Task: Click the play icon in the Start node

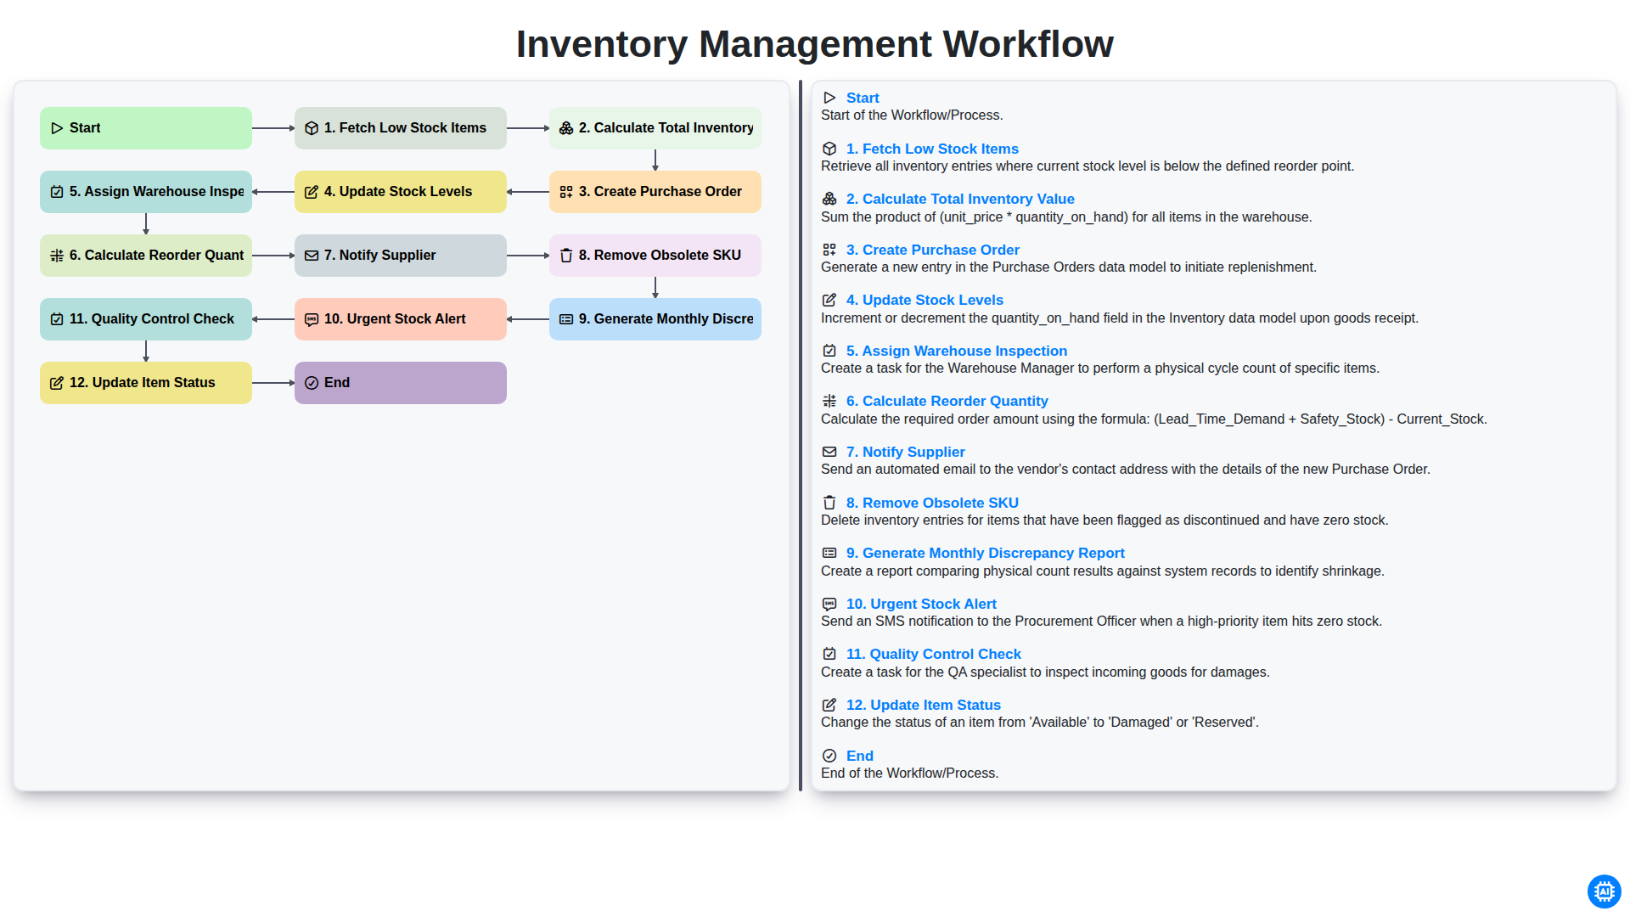Action: tap(57, 128)
